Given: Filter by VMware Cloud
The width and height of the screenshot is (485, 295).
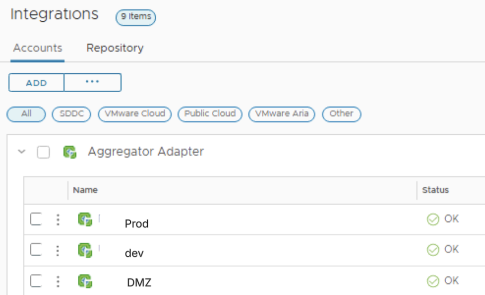Looking at the screenshot, I should [x=135, y=114].
